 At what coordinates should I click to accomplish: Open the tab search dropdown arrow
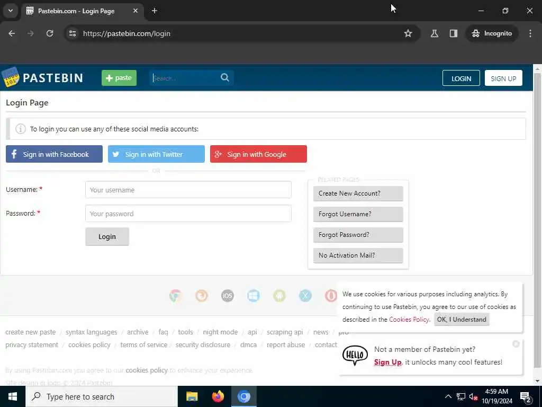(x=11, y=11)
